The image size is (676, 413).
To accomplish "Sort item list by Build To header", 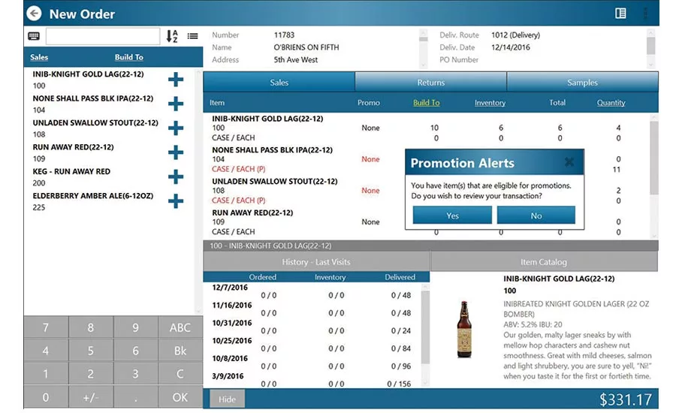I will click(x=129, y=57).
